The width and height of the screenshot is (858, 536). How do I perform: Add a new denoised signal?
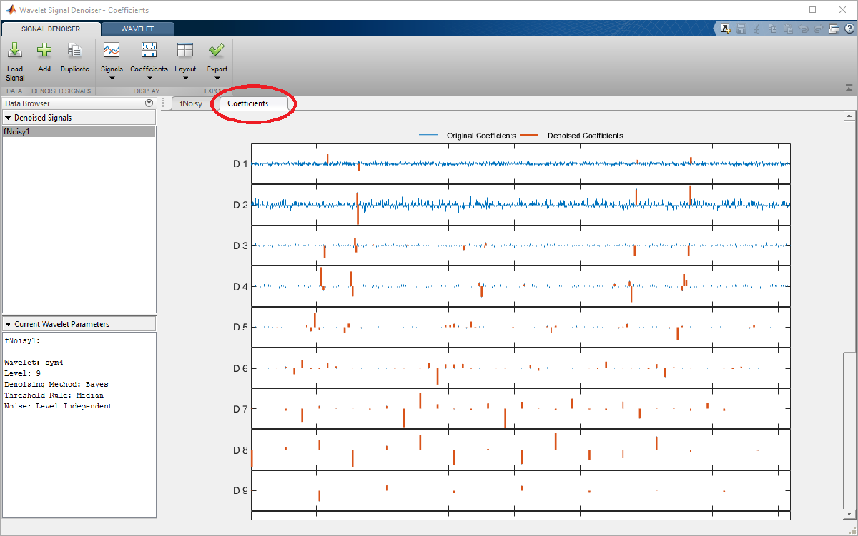click(x=44, y=51)
